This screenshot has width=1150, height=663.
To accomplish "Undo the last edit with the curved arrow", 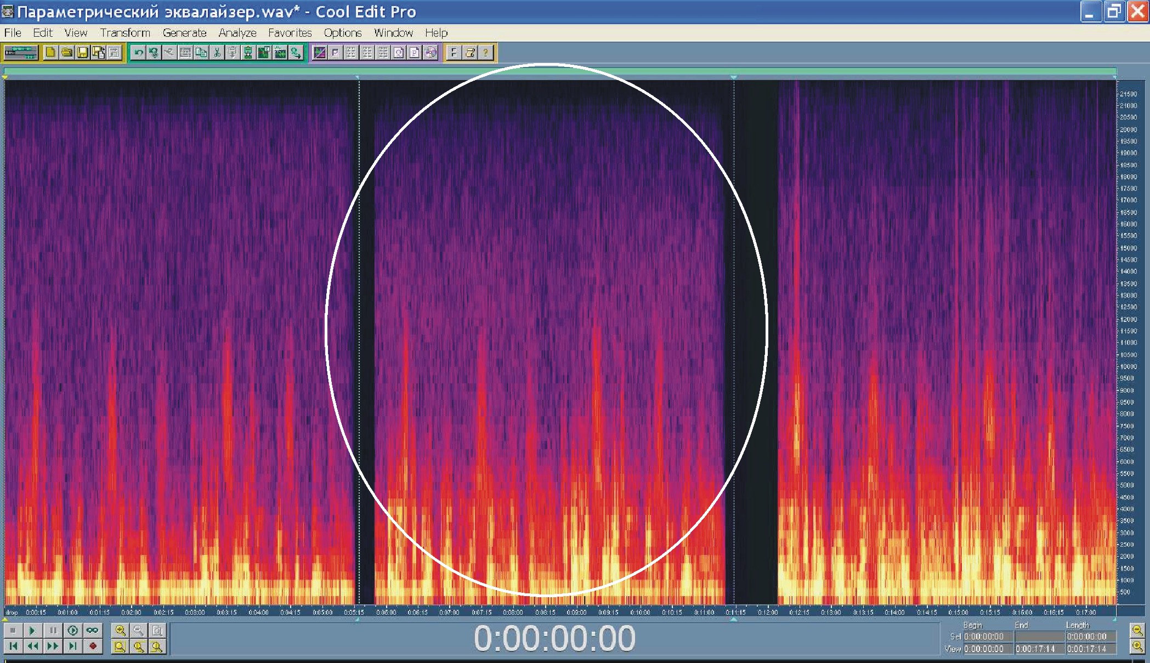I will pyautogui.click(x=138, y=53).
